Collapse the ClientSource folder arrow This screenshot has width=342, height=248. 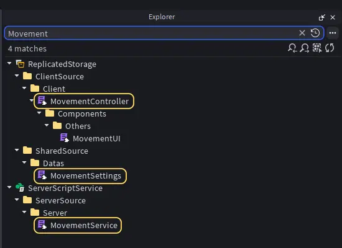pyautogui.click(x=17, y=76)
